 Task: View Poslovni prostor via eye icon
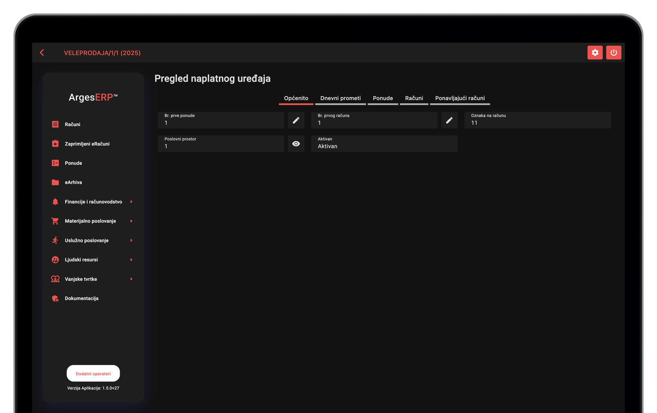(296, 143)
